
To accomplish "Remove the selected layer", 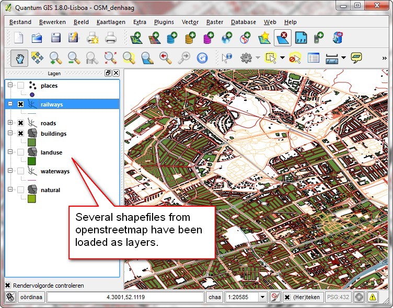I will [x=282, y=38].
